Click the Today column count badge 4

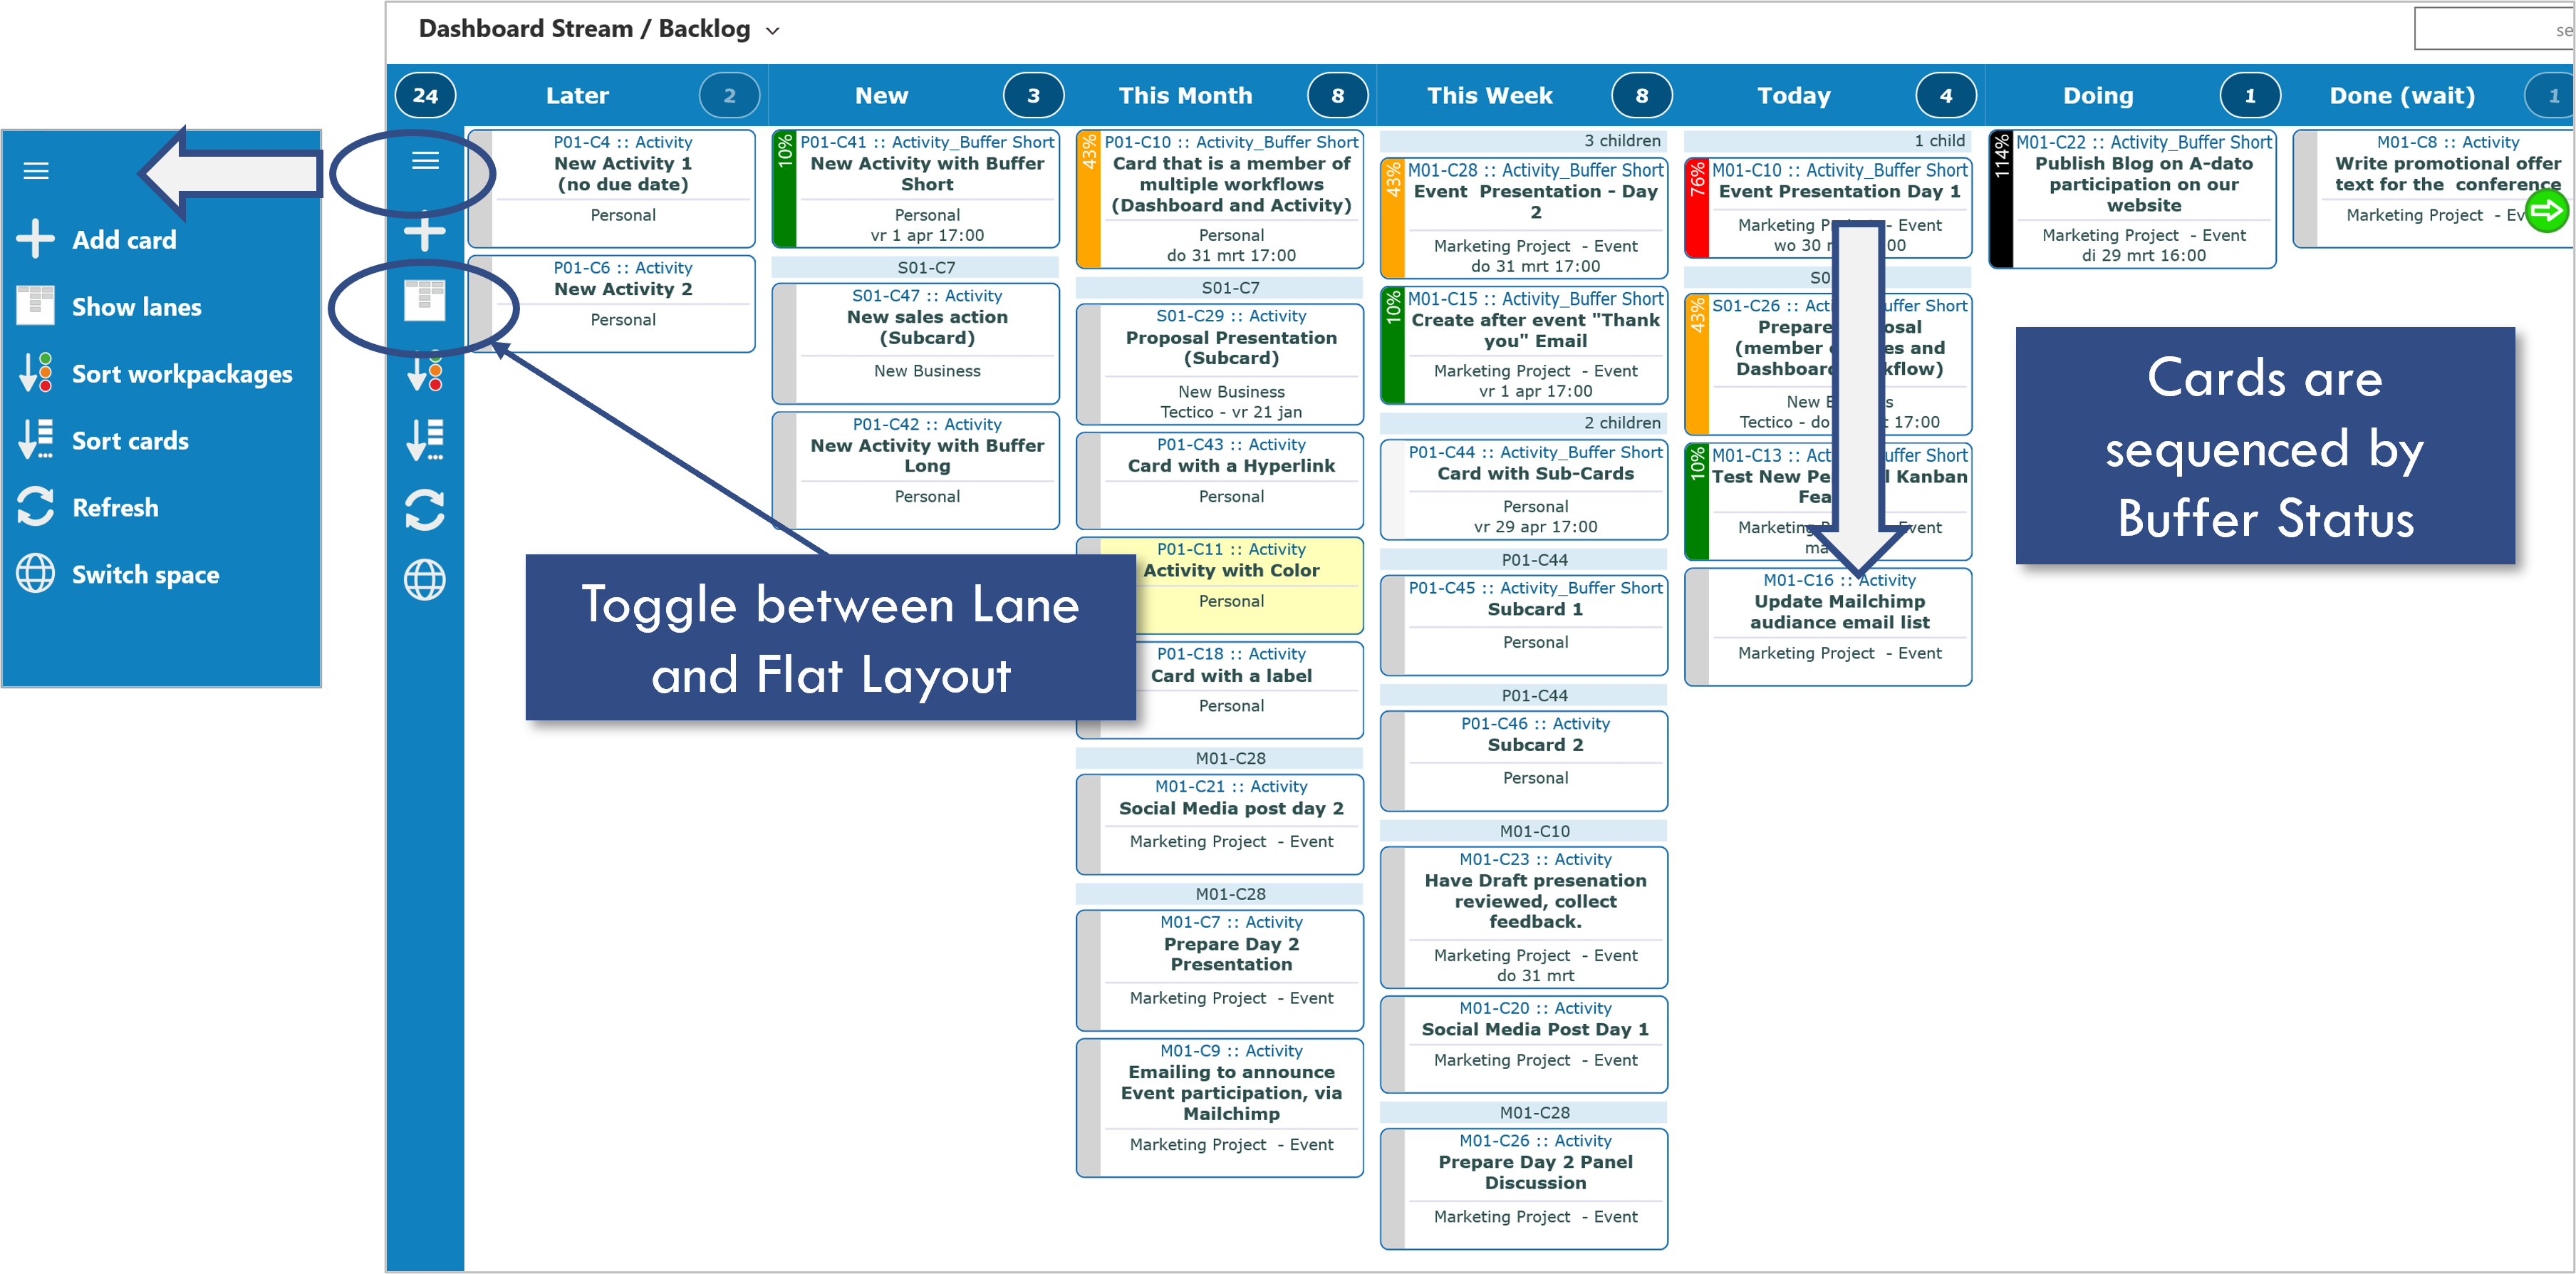pyautogui.click(x=1945, y=96)
